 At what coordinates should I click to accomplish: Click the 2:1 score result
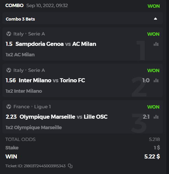146,117
